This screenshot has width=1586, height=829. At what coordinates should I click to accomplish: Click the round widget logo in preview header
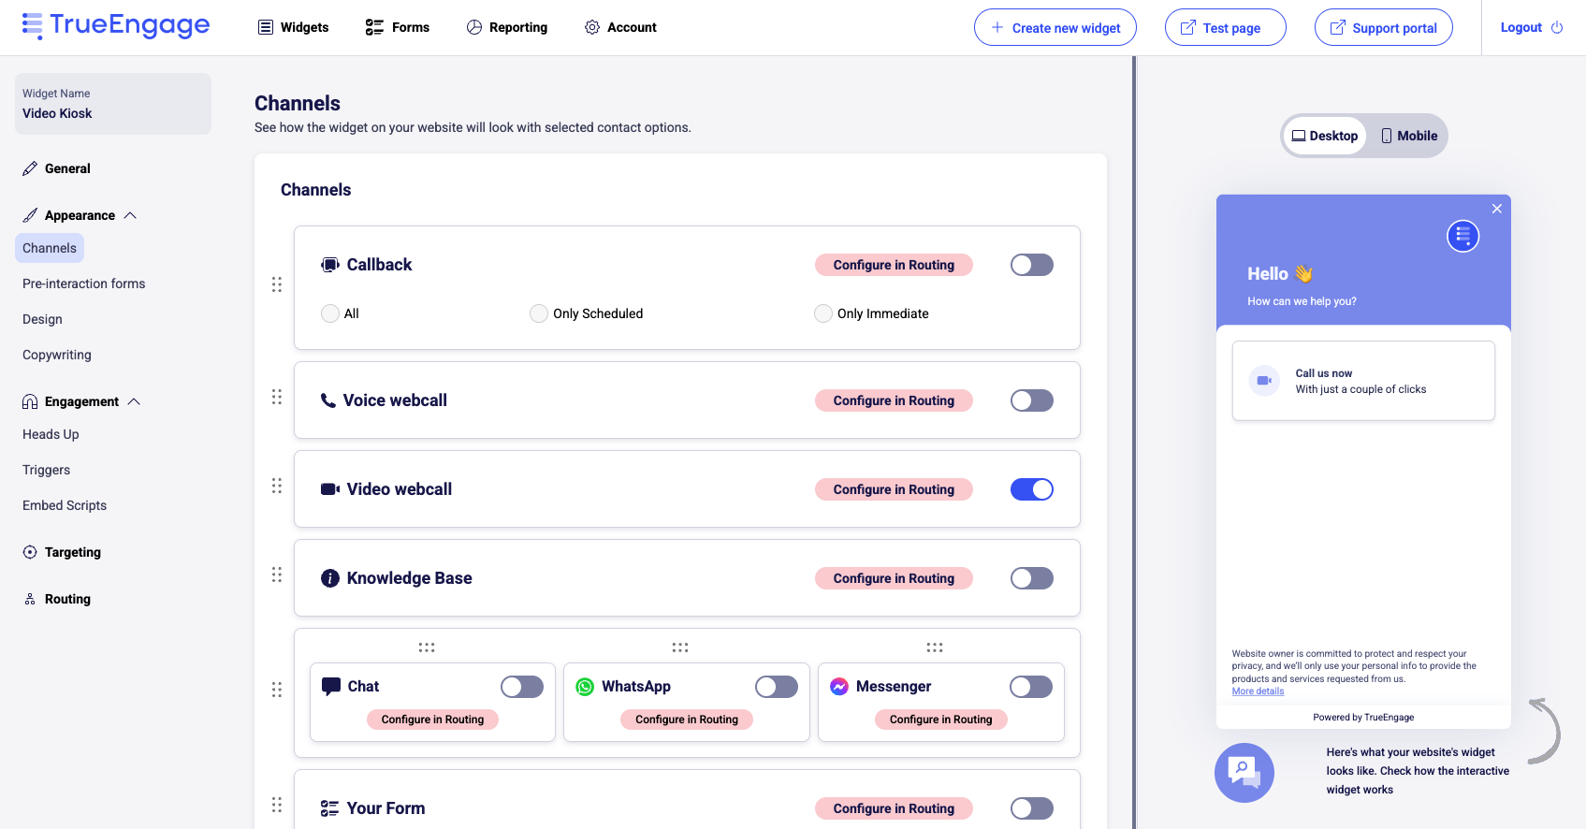click(1462, 236)
